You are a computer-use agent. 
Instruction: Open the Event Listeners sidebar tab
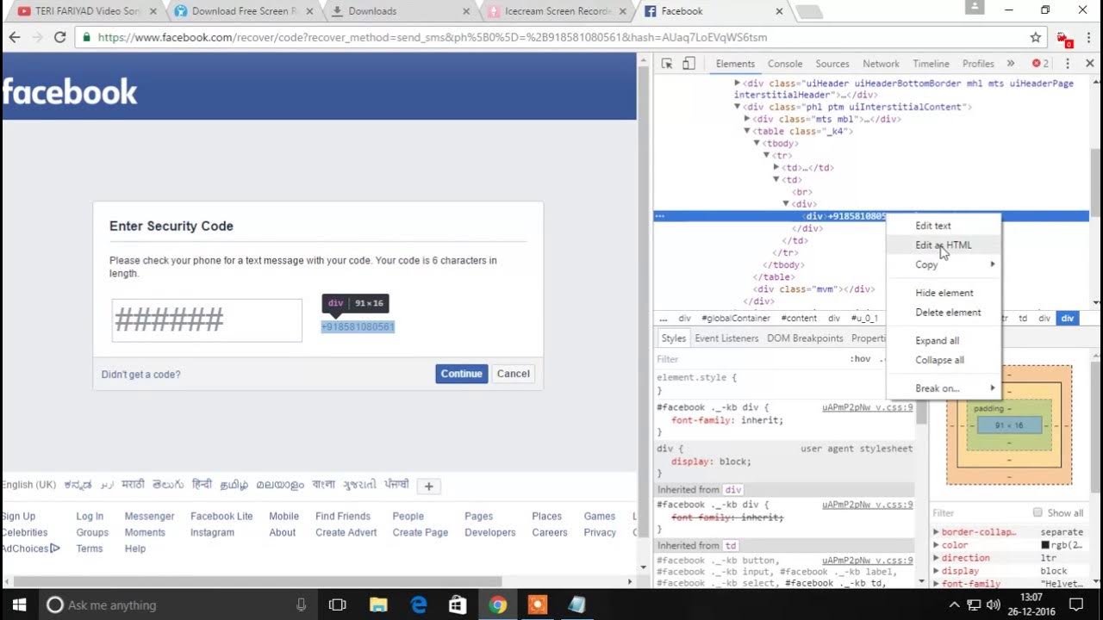click(x=726, y=338)
